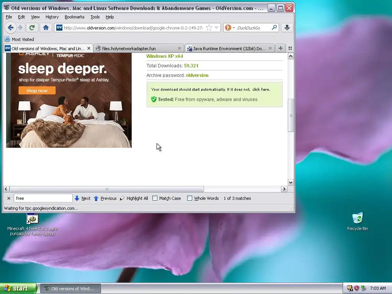Screen dimensions: 392x294
Task: Click the red security shield tray icon
Action: point(356,288)
